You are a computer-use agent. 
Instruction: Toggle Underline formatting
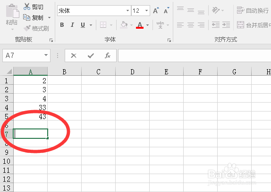click(83, 25)
